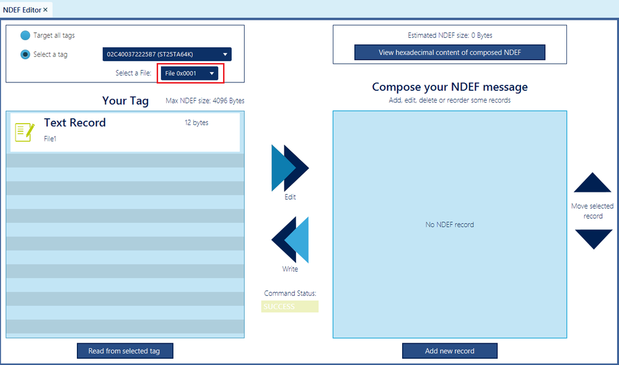Click the Write double-arrow icon
The width and height of the screenshot is (619, 365).
[x=290, y=239]
